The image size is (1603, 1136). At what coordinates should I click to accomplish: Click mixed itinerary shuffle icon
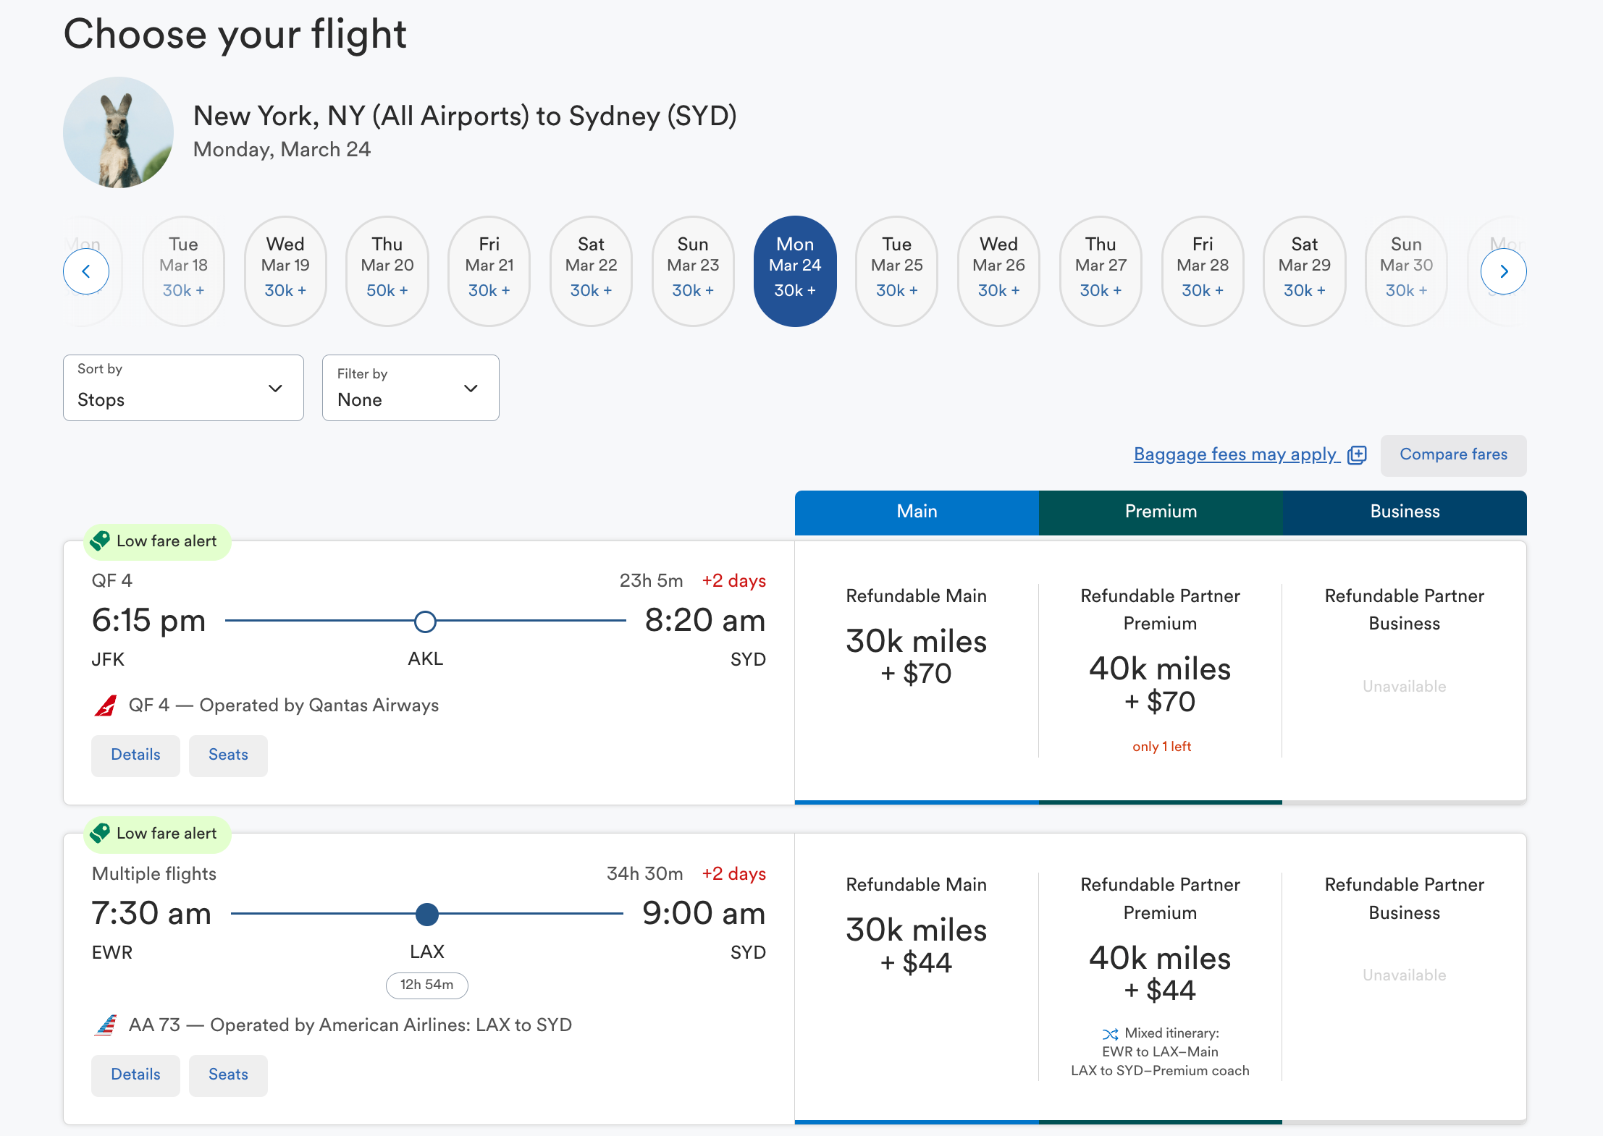click(1111, 1033)
